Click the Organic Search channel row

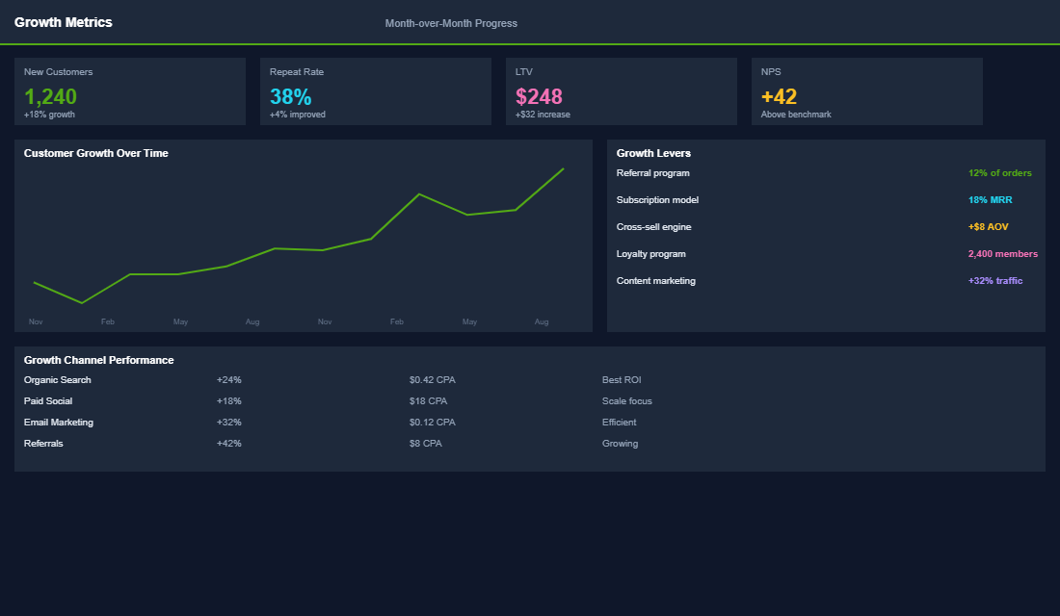pos(57,379)
